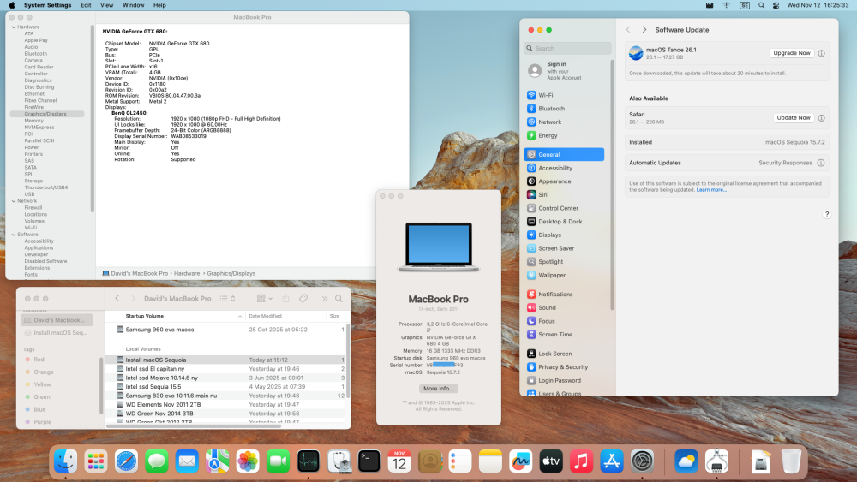Image resolution: width=857 pixels, height=482 pixels.
Task: Open Activity Monitor from the Dock
Action: click(309, 461)
